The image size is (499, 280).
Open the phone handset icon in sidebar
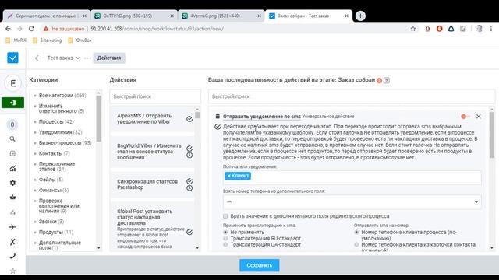click(x=12, y=256)
